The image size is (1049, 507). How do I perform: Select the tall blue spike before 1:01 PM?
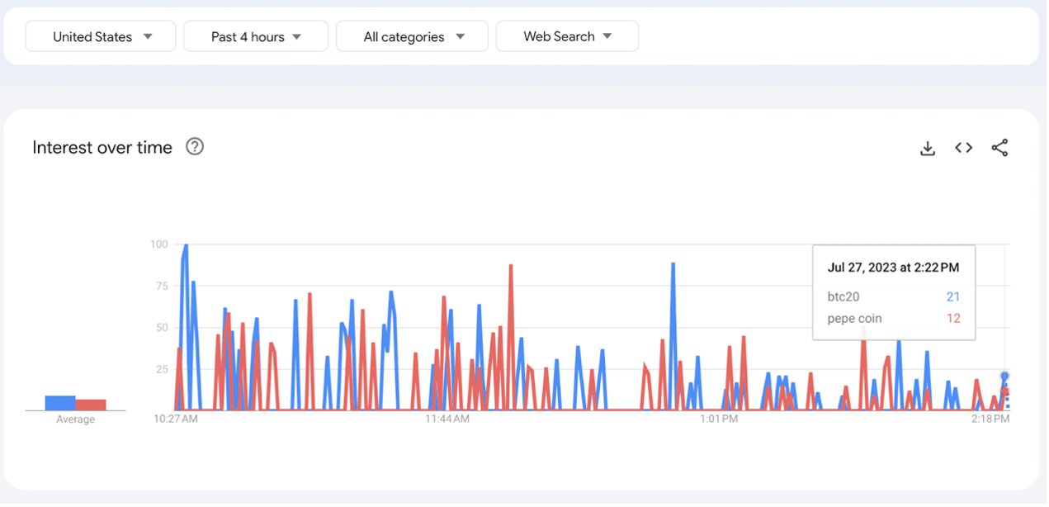pyautogui.click(x=673, y=265)
